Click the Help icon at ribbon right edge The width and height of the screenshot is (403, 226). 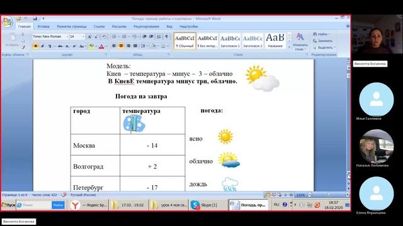(348, 26)
